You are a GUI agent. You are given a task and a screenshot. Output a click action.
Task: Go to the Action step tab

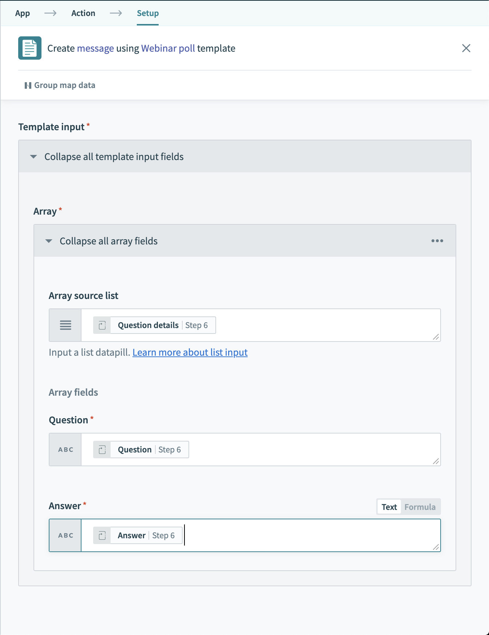coord(83,13)
